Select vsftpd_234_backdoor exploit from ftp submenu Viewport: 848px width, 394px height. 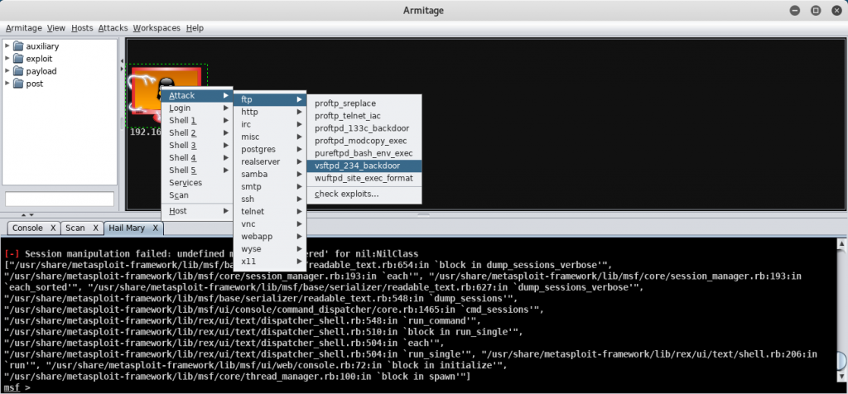click(x=364, y=166)
